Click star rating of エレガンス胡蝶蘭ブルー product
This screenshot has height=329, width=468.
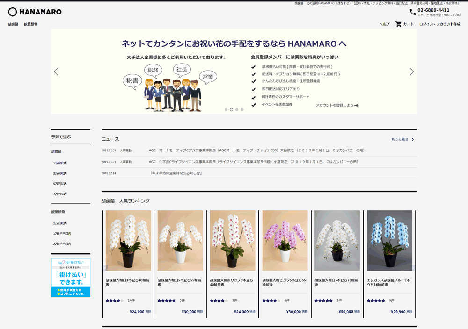point(376,300)
